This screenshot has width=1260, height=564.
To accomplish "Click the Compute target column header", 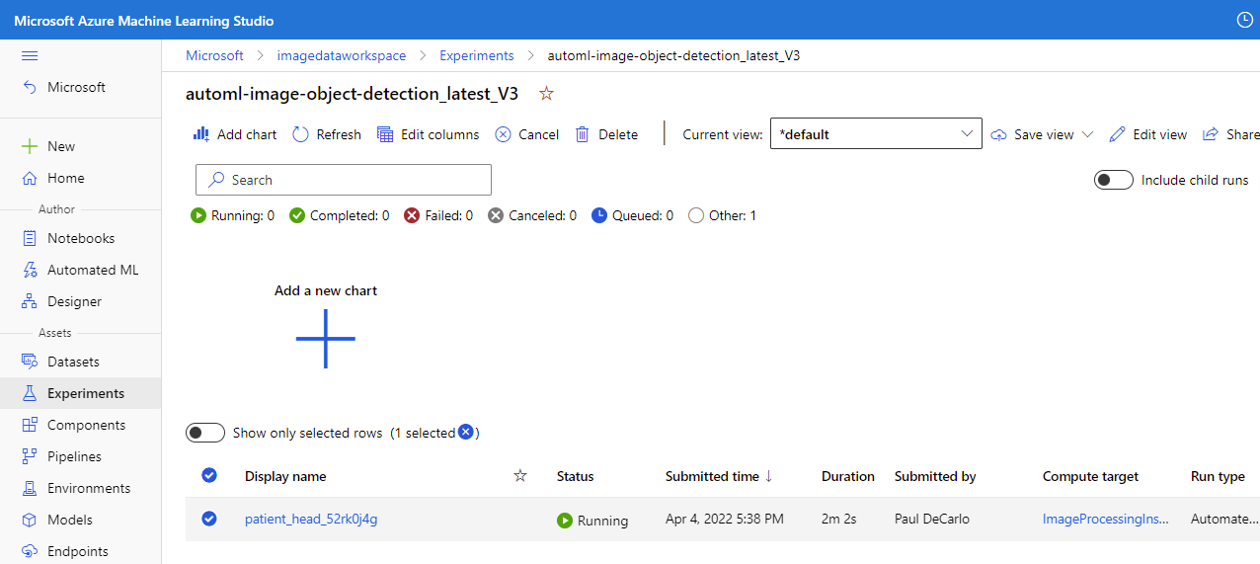I will tap(1090, 476).
